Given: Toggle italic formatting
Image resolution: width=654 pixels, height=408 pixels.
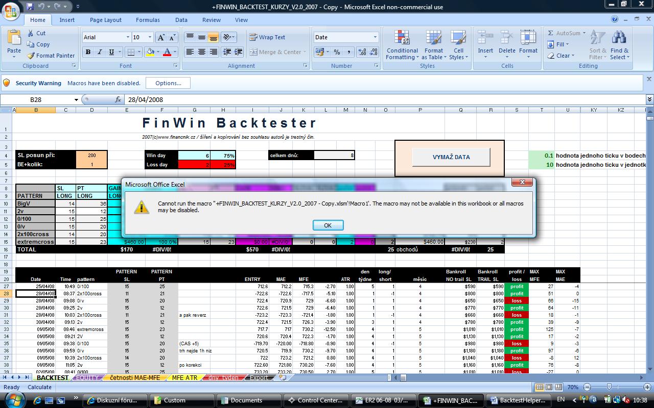Looking at the screenshot, I should pyautogui.click(x=99, y=52).
